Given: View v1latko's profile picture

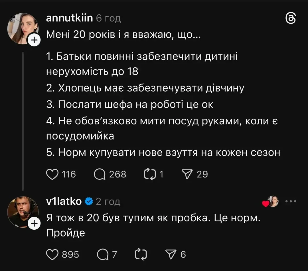Looking at the screenshot, I should tap(22, 211).
